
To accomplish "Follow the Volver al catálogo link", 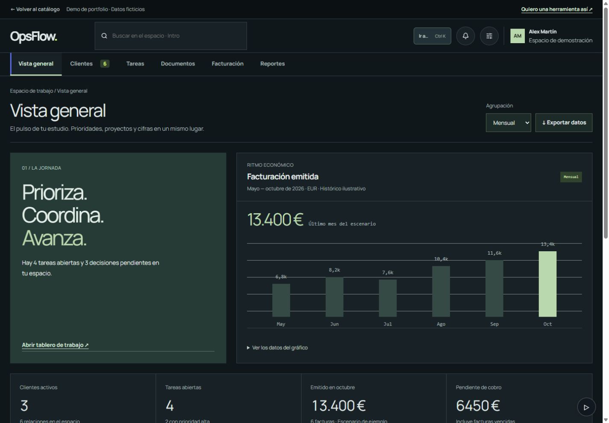I will coord(35,9).
